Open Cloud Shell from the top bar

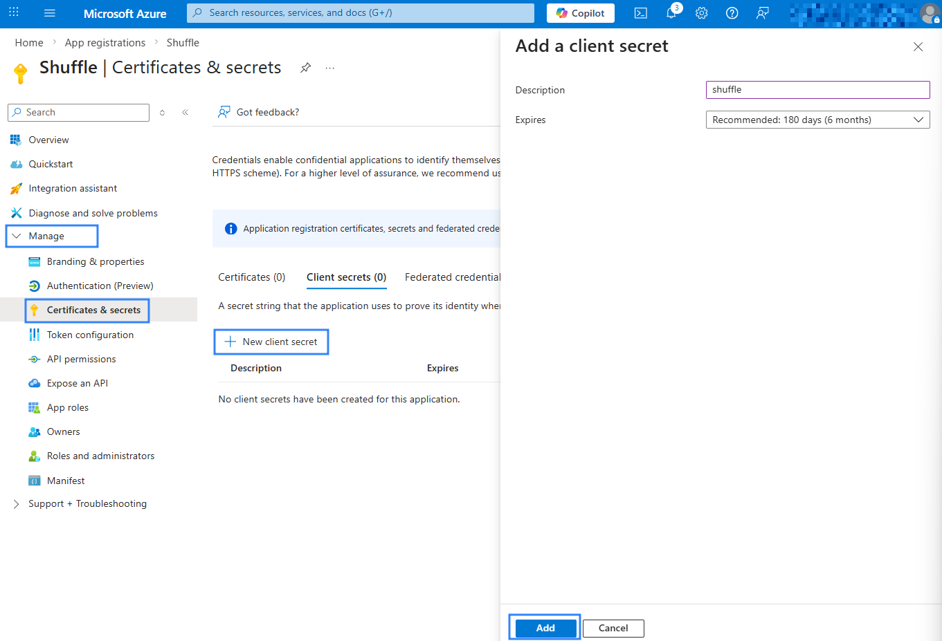641,13
